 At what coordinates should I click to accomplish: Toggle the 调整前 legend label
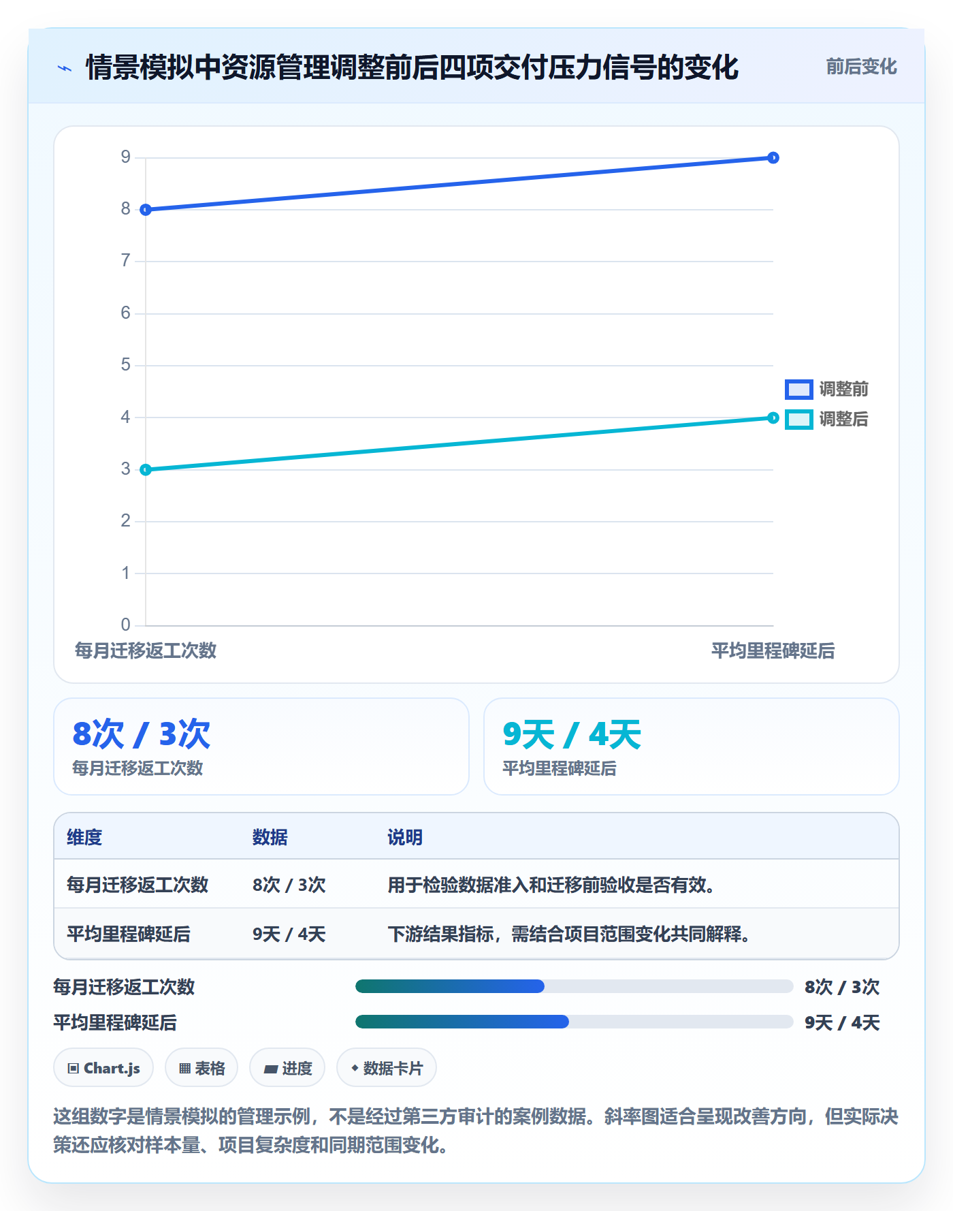[843, 389]
